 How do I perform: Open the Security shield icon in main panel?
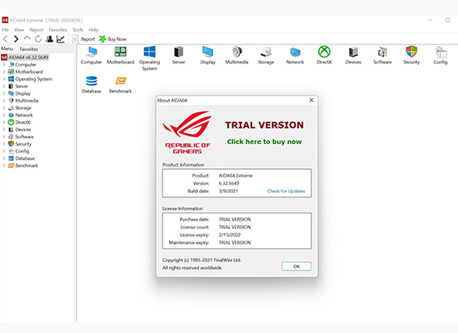click(x=411, y=55)
